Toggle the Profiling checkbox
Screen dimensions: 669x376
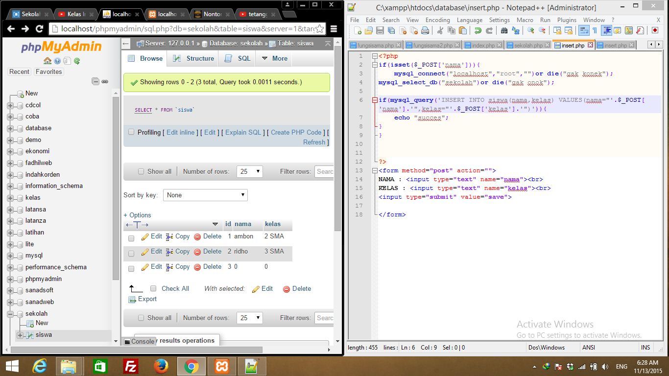pyautogui.click(x=131, y=132)
